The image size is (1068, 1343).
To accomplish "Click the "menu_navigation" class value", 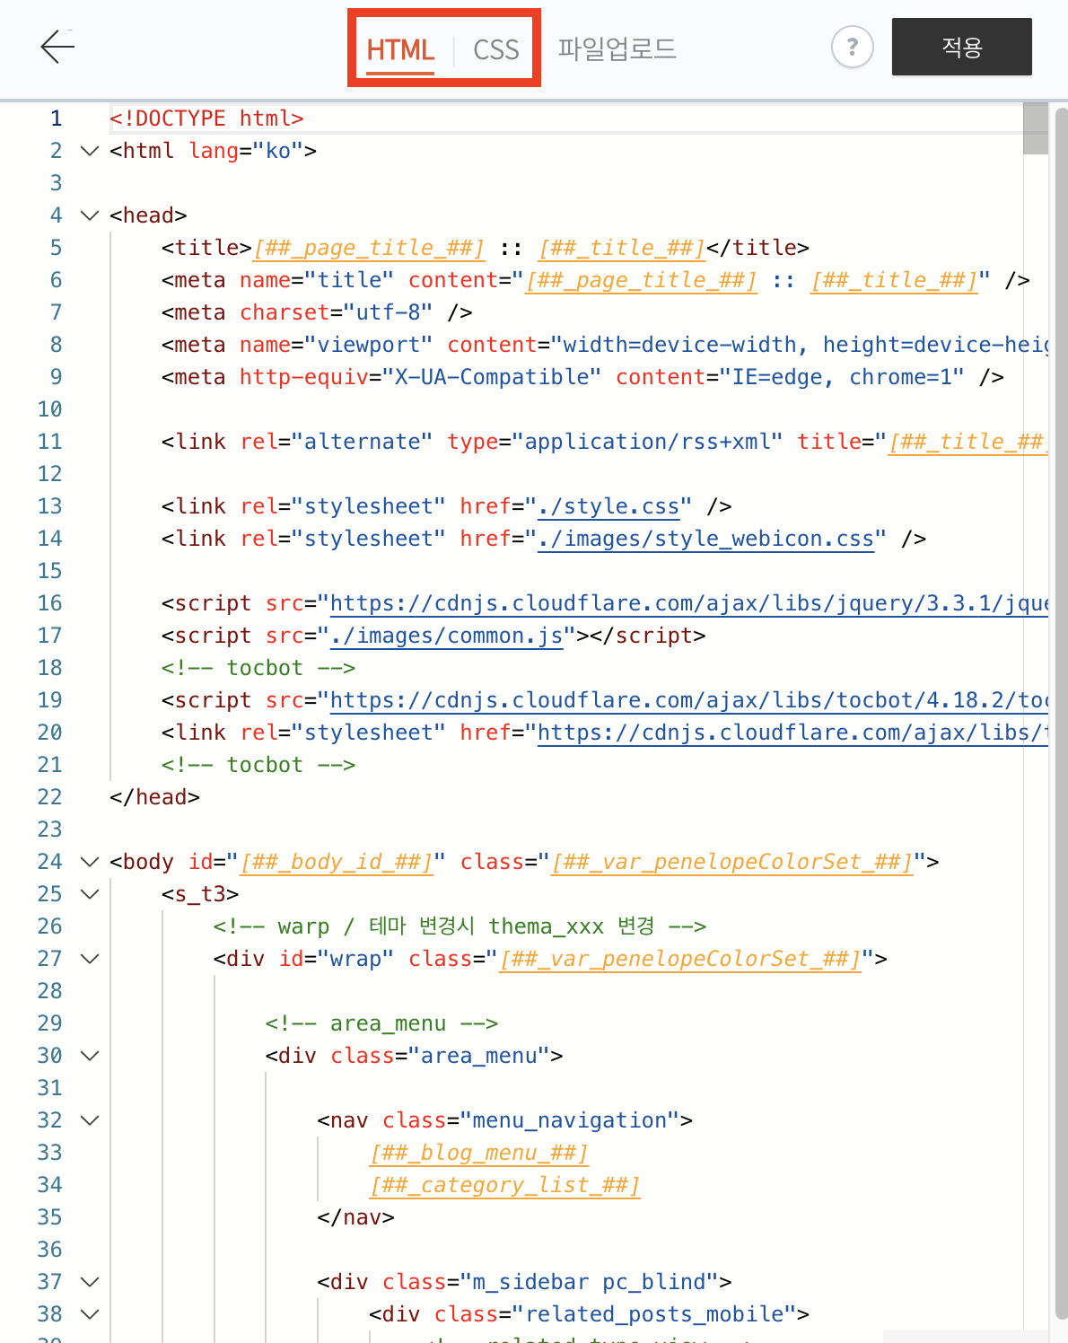I will (570, 1120).
